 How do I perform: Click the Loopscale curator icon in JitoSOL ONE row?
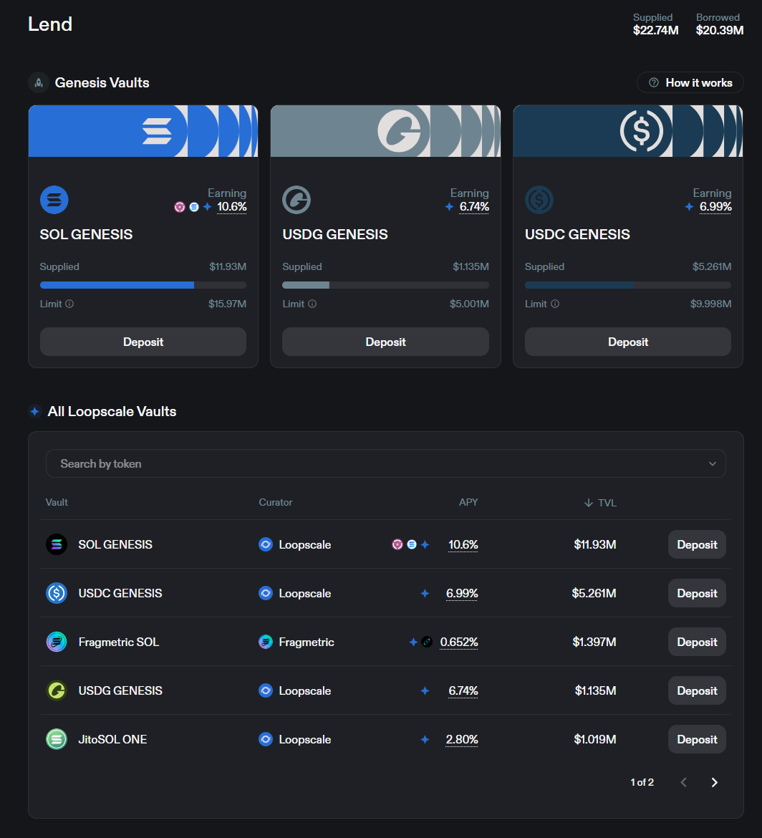click(x=266, y=739)
